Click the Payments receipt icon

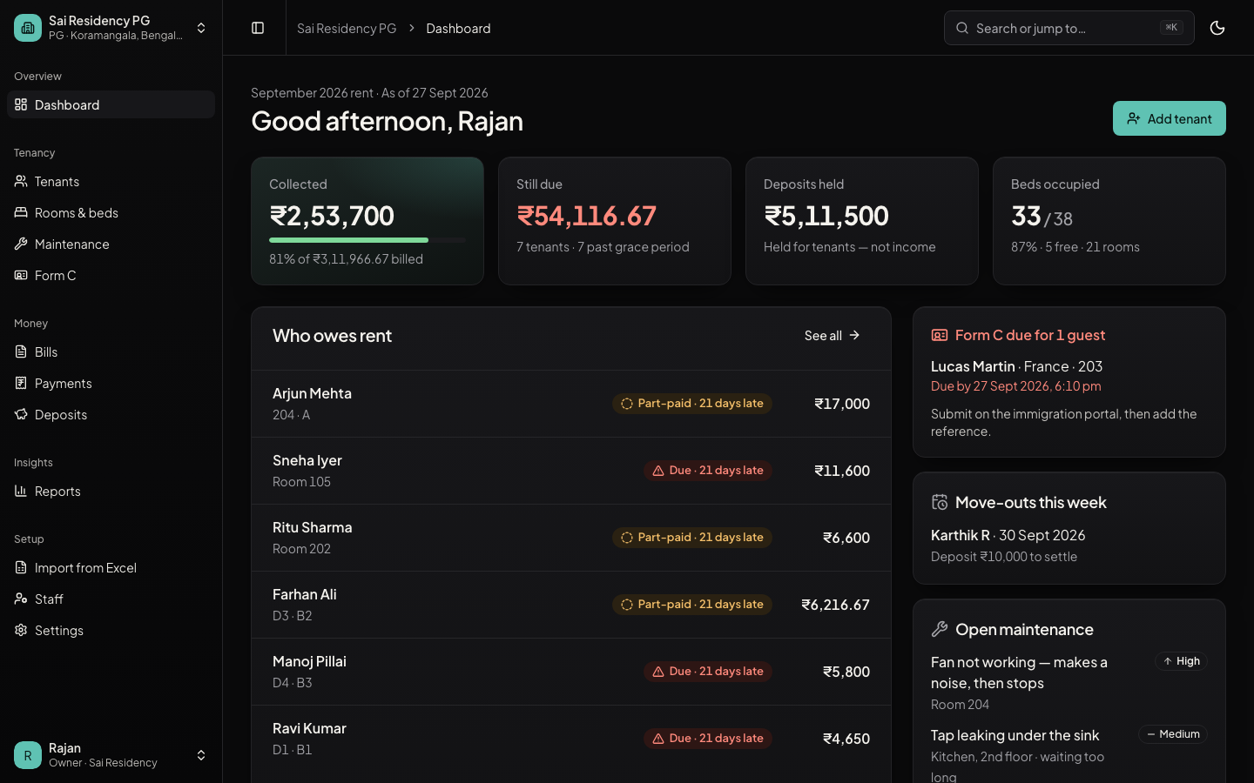click(x=21, y=383)
